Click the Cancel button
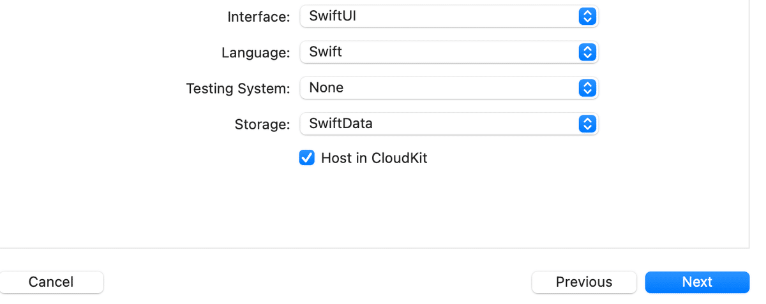Viewport: 766px width, 304px height. click(51, 282)
